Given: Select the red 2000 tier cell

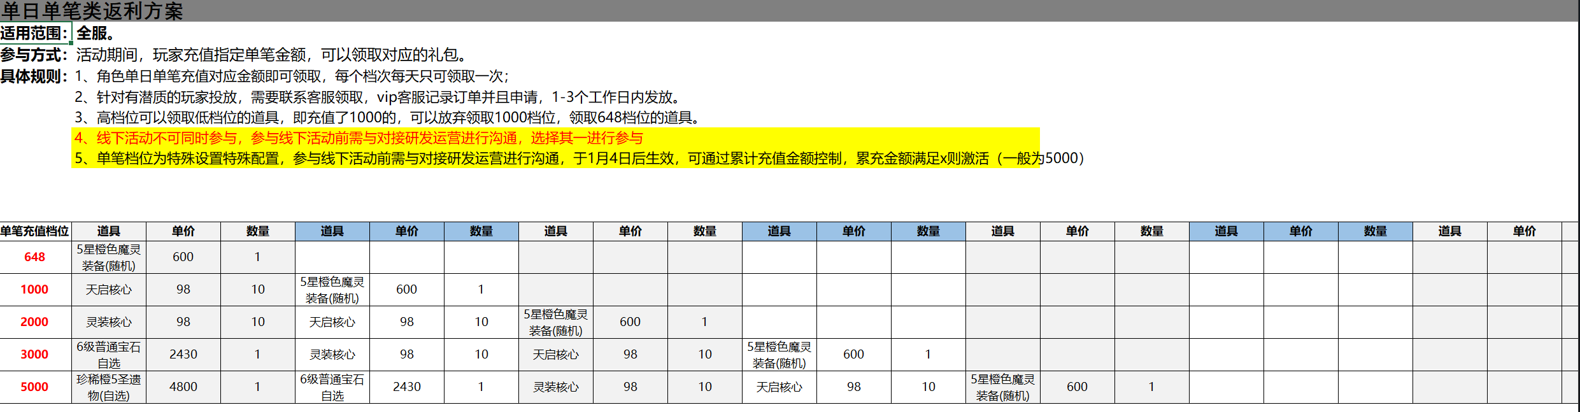Looking at the screenshot, I should point(35,322).
